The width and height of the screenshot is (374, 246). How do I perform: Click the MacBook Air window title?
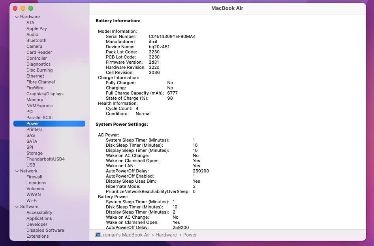227,8
